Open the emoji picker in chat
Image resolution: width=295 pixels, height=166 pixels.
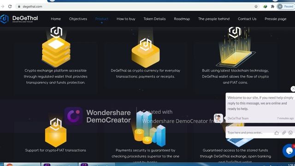point(290,133)
